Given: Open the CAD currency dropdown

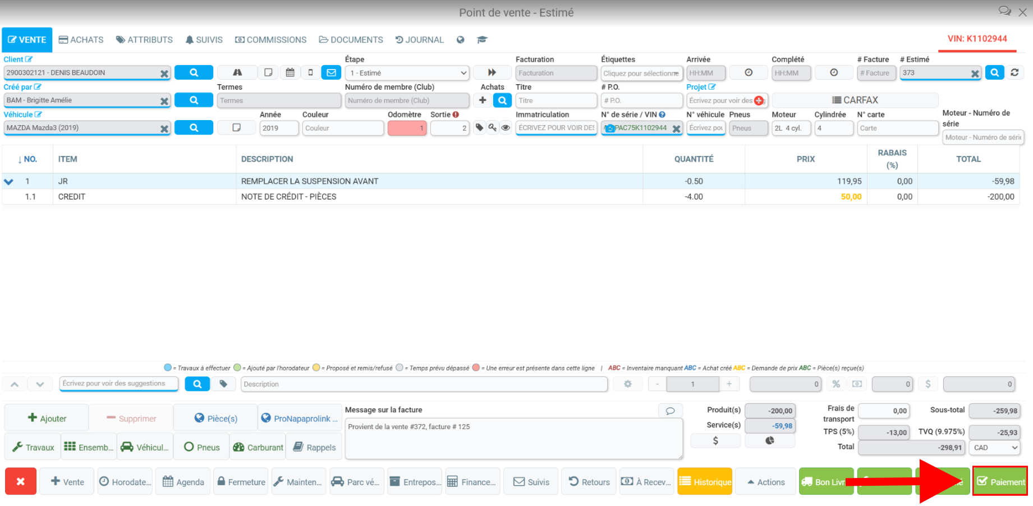Looking at the screenshot, I should click(x=995, y=448).
